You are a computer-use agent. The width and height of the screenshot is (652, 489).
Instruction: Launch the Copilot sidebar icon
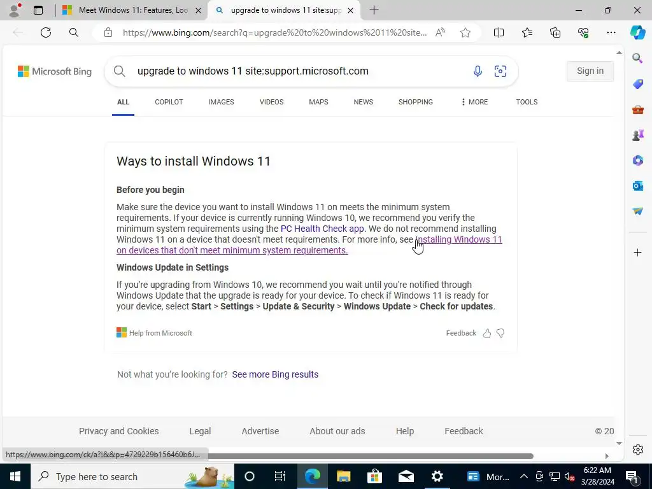point(637,32)
